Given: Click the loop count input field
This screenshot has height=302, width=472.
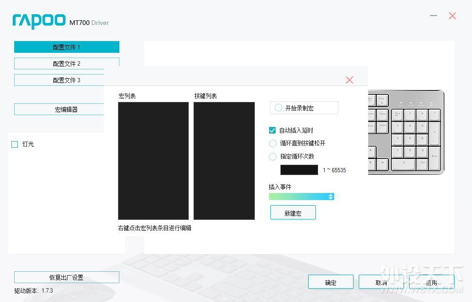Looking at the screenshot, I should tap(299, 170).
